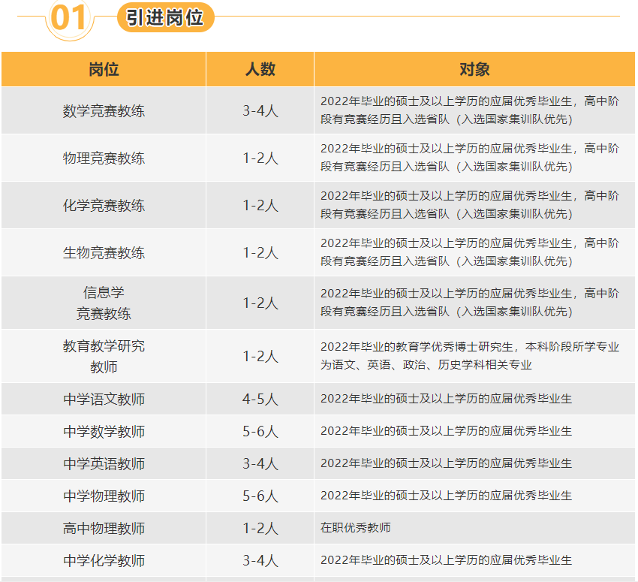Click the 中学物理教师 position cell
The height and width of the screenshot is (582, 638).
(104, 496)
